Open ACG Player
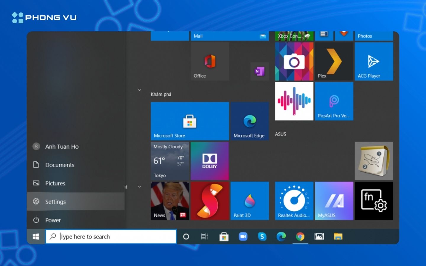The width and height of the screenshot is (426, 266). 374,61
